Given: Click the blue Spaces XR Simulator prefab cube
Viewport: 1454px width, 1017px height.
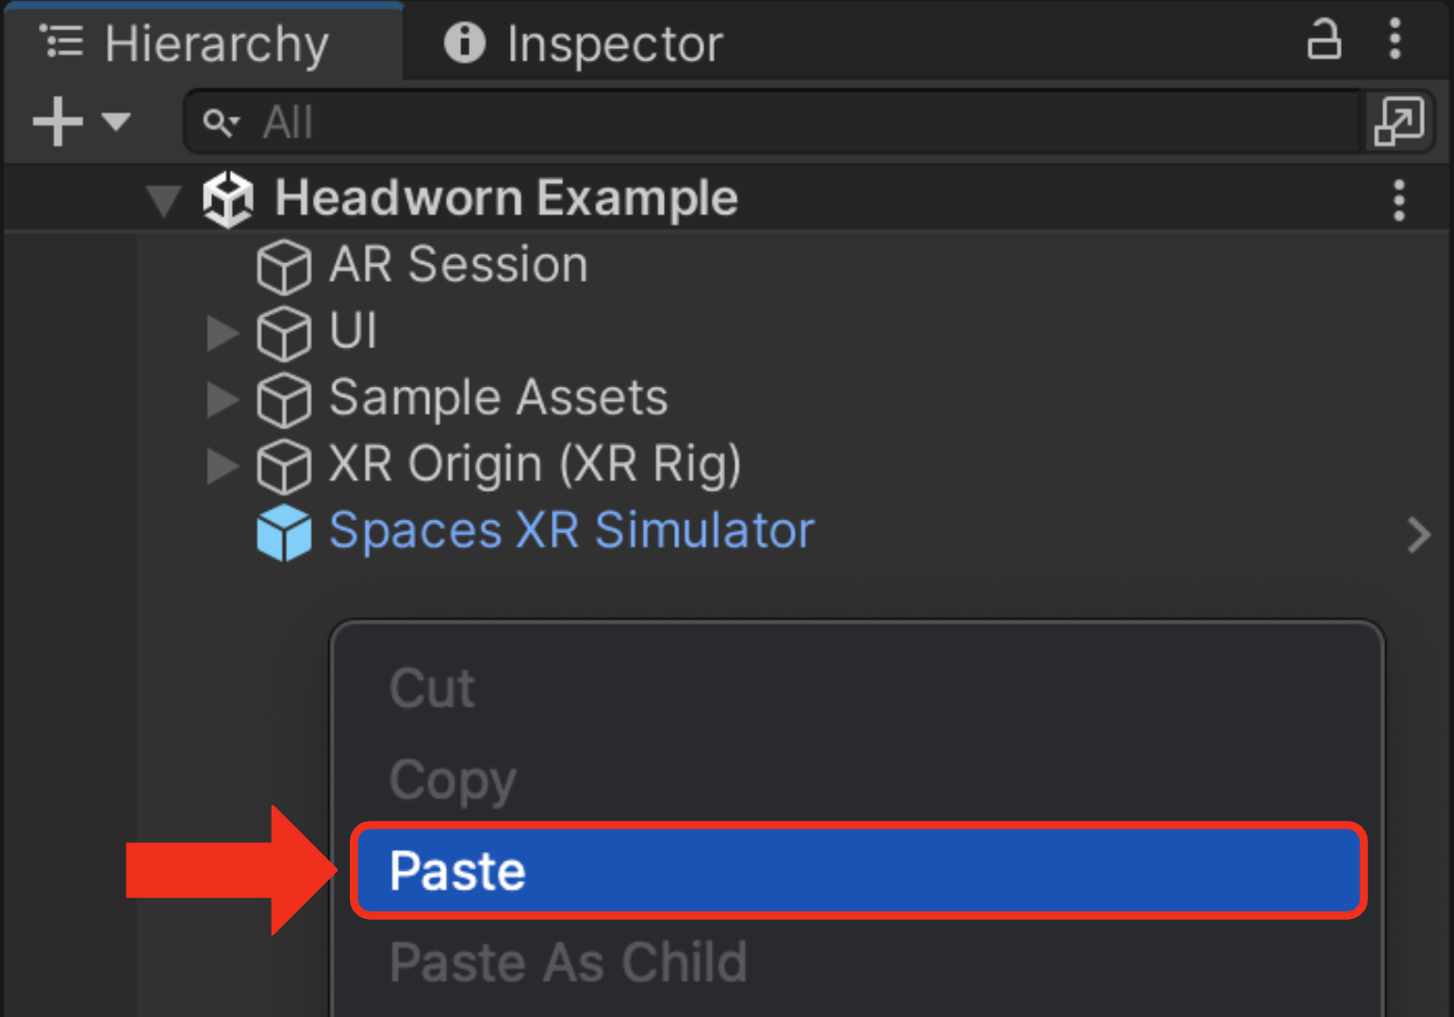Looking at the screenshot, I should pos(284,532).
